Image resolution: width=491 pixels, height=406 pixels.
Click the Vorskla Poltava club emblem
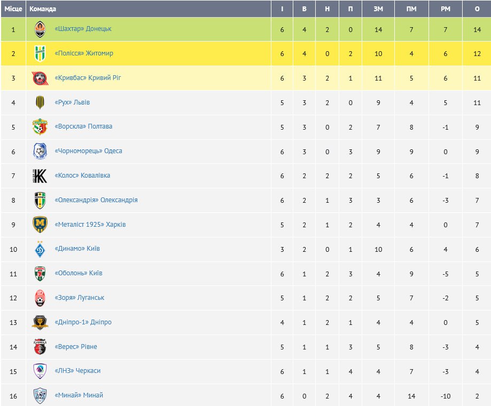pos(40,127)
